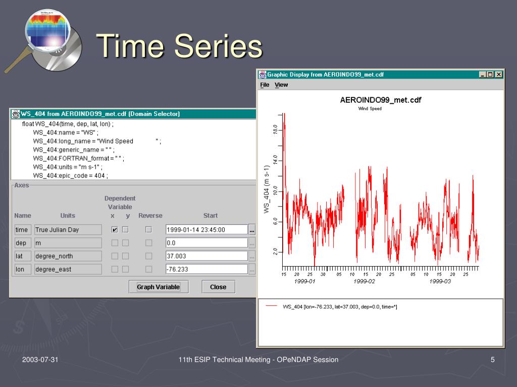
Task: Toggle the time Reverse checkbox
Action: 149,229
